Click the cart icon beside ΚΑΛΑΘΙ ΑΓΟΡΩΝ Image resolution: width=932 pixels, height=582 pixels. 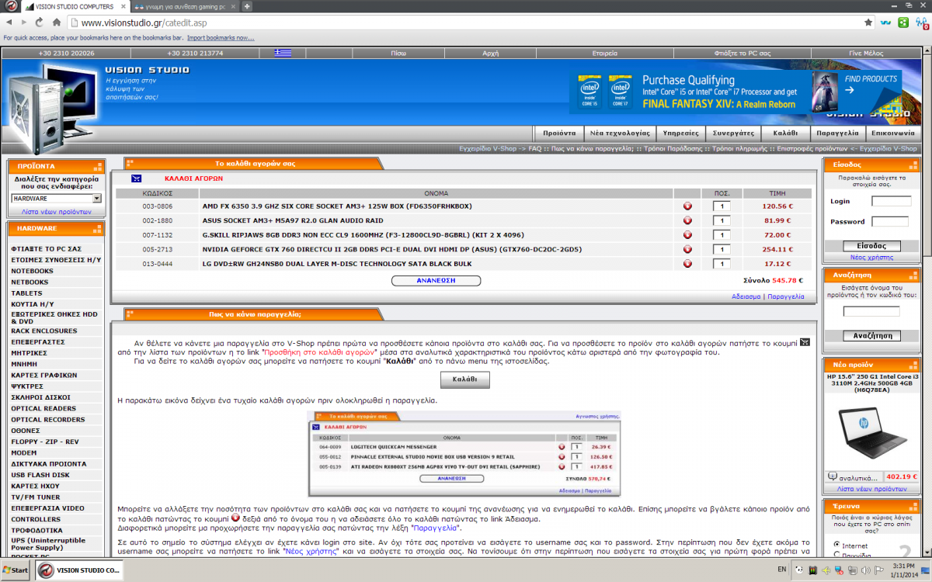coord(136,178)
